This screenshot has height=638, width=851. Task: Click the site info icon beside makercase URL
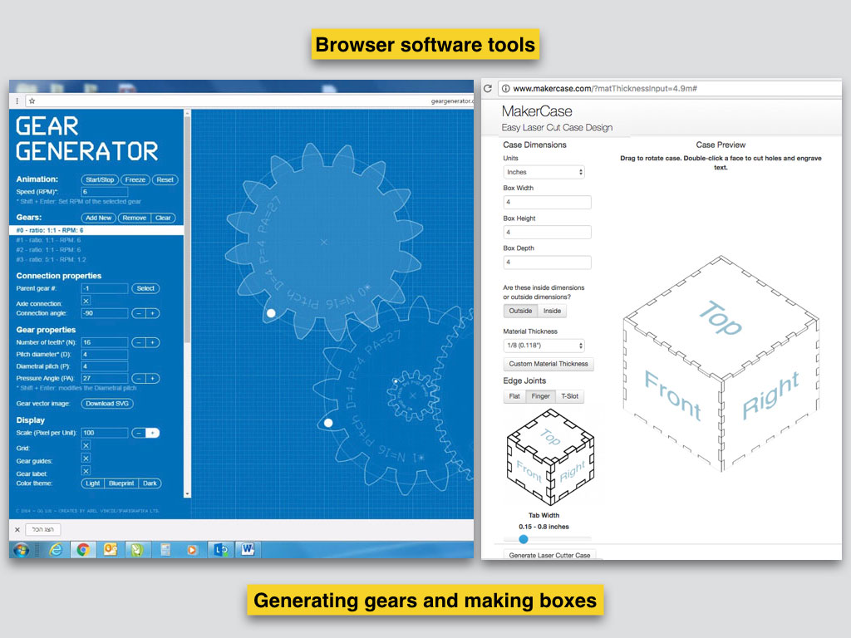[505, 88]
